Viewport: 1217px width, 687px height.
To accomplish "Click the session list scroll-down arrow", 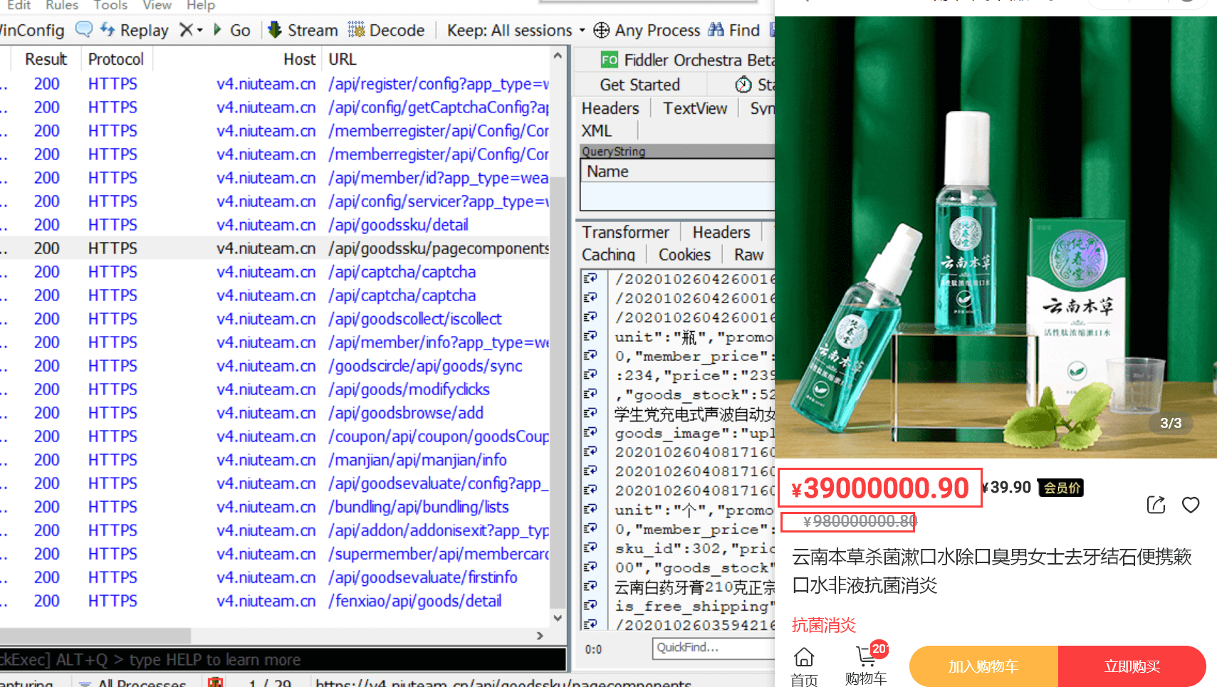I will click(558, 618).
